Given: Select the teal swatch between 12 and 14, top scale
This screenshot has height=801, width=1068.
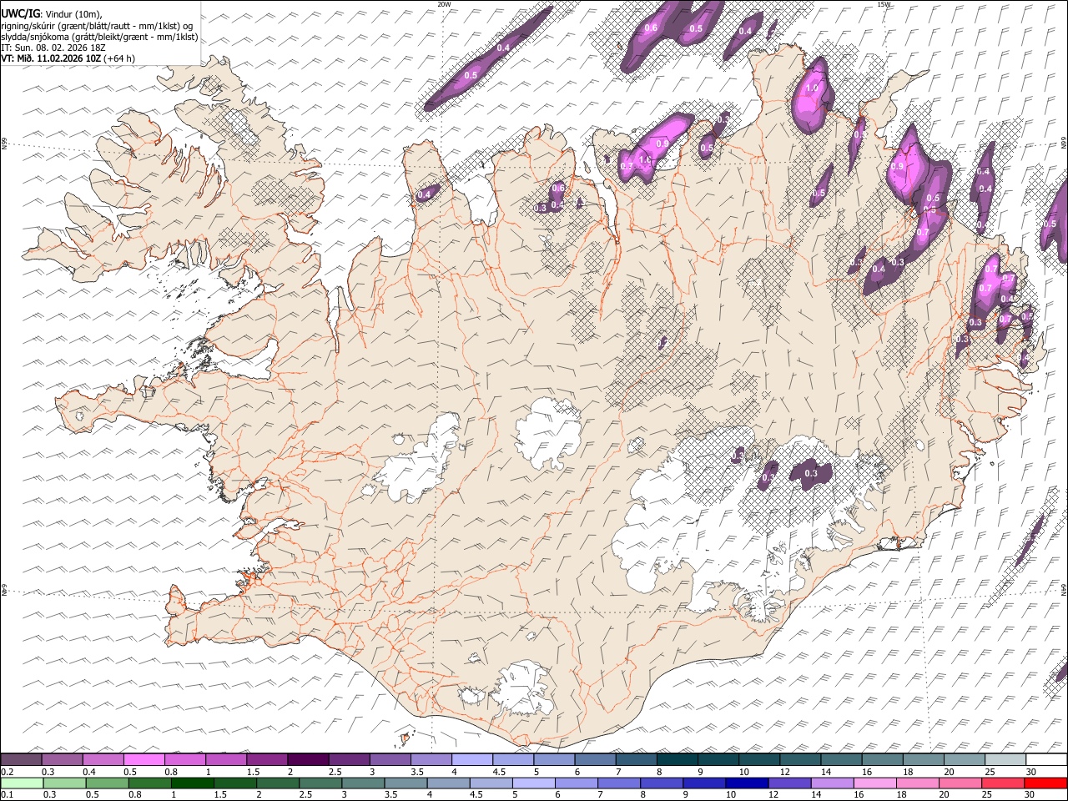Looking at the screenshot, I should tap(799, 759).
